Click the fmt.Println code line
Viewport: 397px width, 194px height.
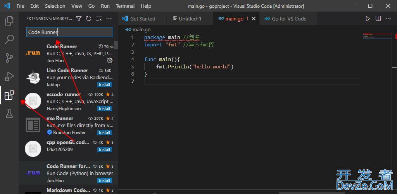[195, 67]
